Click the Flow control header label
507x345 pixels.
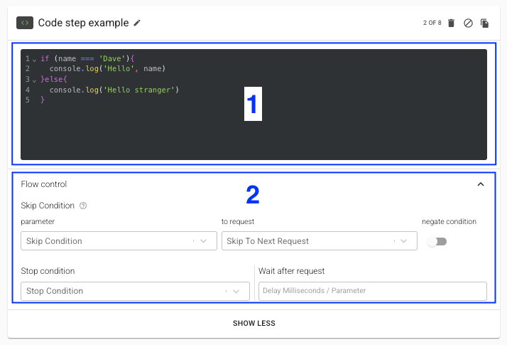tap(44, 184)
